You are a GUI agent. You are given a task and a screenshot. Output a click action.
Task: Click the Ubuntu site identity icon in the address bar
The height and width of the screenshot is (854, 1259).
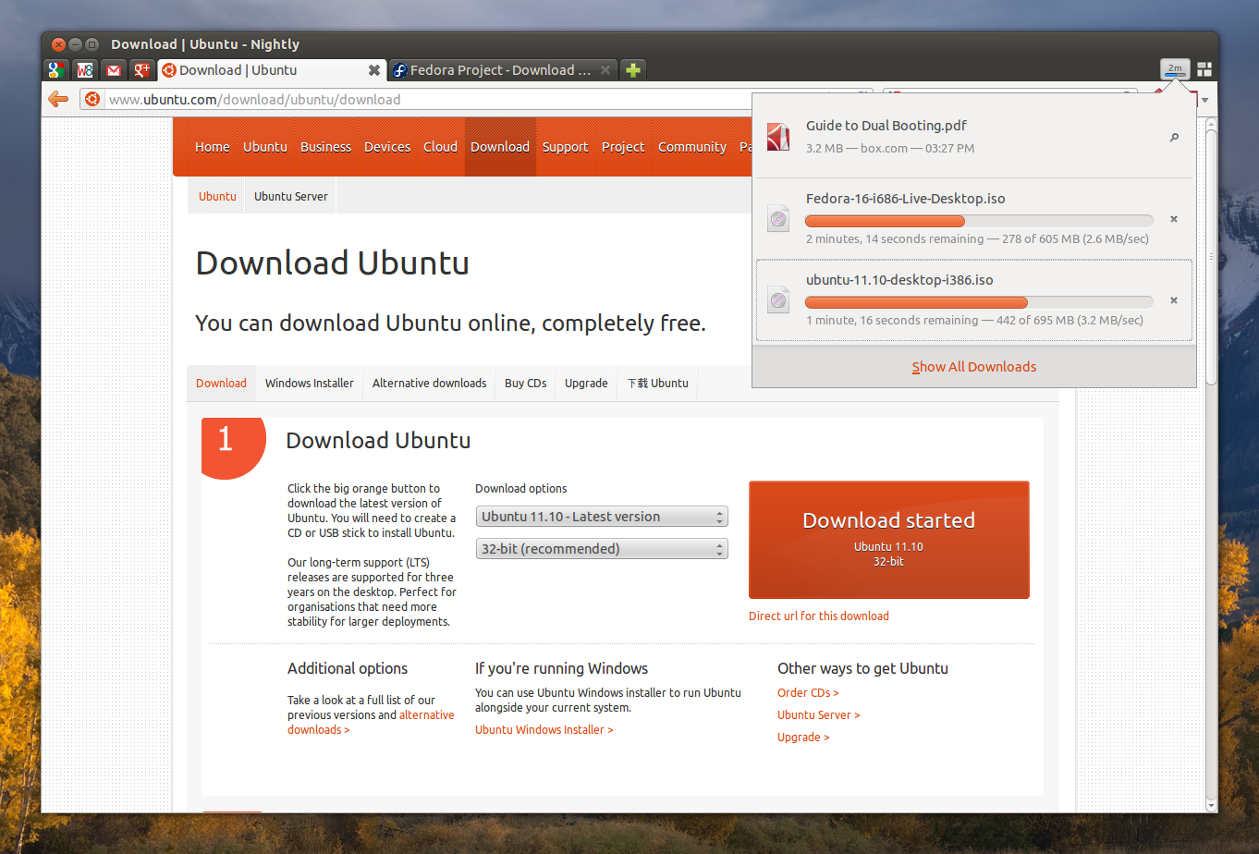coord(92,99)
